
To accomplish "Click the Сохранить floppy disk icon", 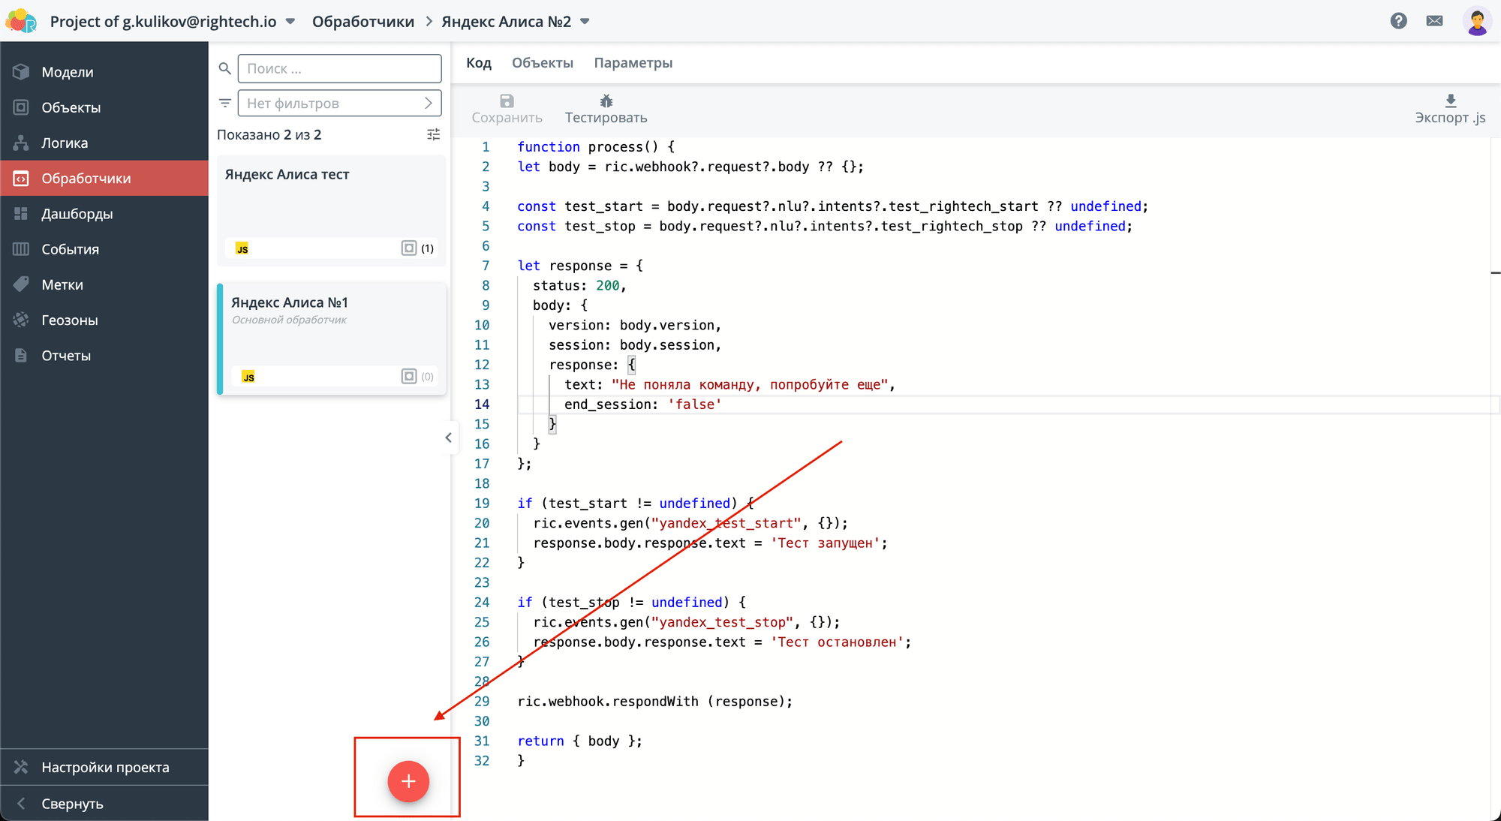I will [x=507, y=101].
